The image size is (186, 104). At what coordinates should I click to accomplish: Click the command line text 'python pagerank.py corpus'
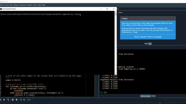point(68,14)
